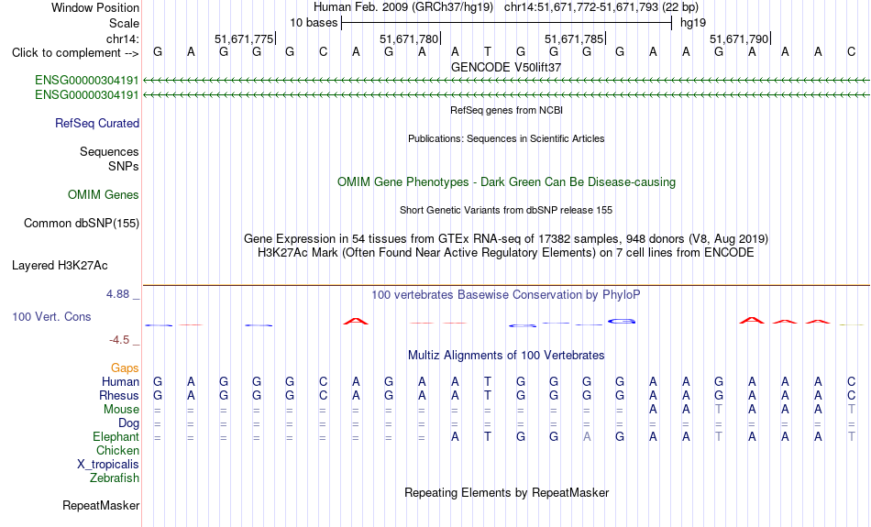Click the T base in the Human alignment row
The width and height of the screenshot is (871, 527).
pos(487,381)
